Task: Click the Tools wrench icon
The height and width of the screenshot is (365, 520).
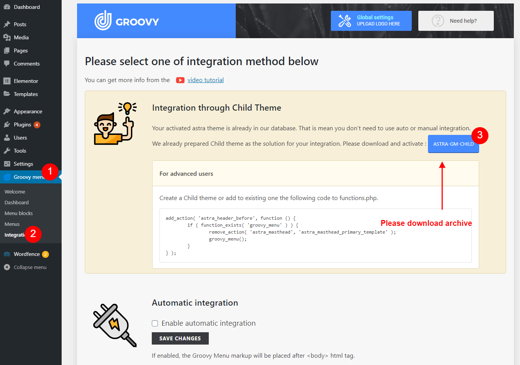Action: (7, 151)
